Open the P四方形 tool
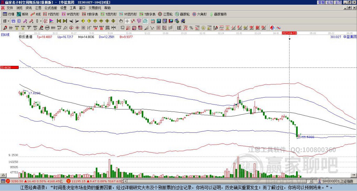 [51, 14]
